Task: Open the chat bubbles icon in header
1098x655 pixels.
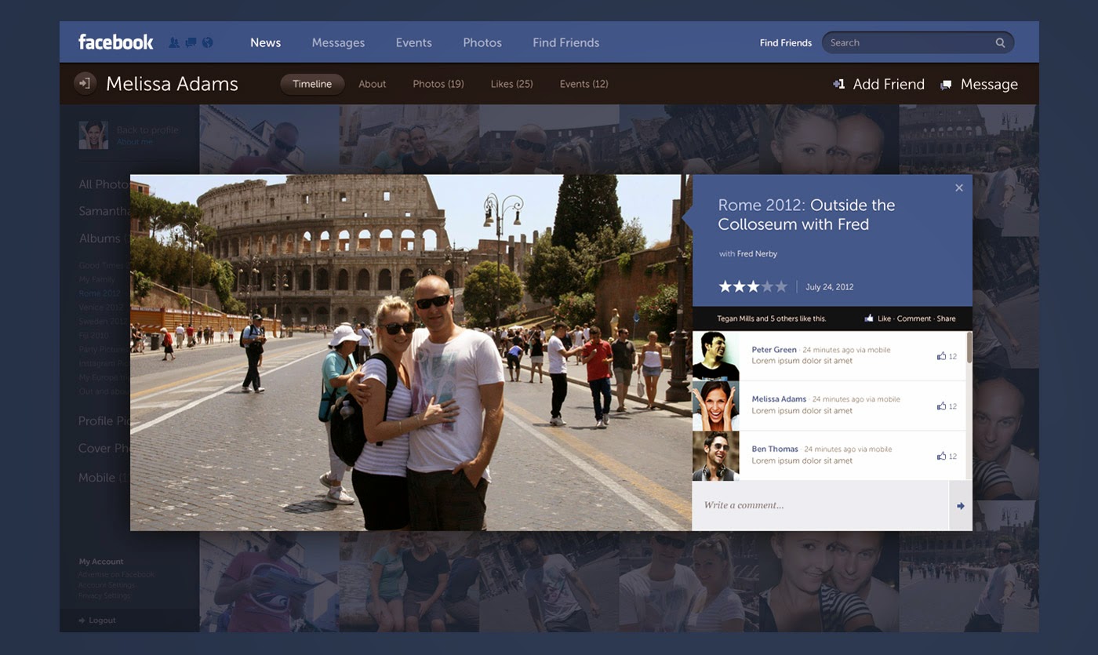Action: tap(191, 42)
